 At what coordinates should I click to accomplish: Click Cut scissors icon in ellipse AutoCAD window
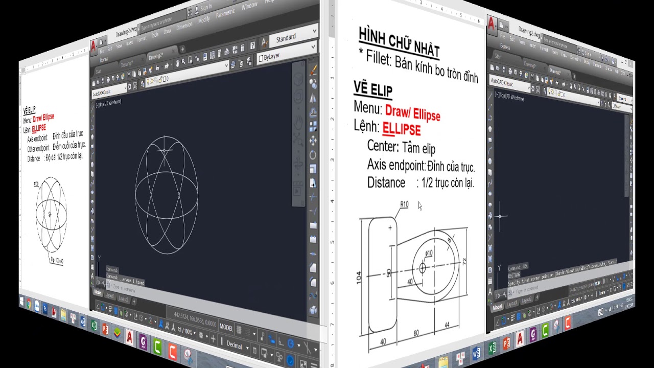click(129, 75)
